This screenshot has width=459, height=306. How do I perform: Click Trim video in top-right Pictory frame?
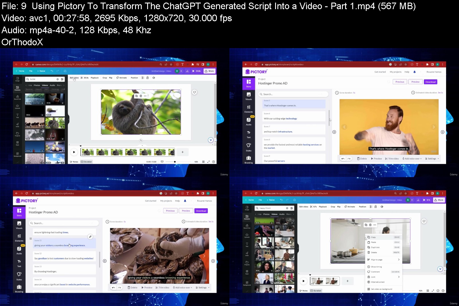pos(392,158)
